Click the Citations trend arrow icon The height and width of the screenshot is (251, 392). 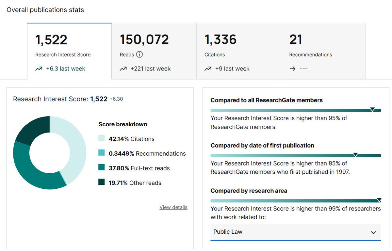coord(208,69)
